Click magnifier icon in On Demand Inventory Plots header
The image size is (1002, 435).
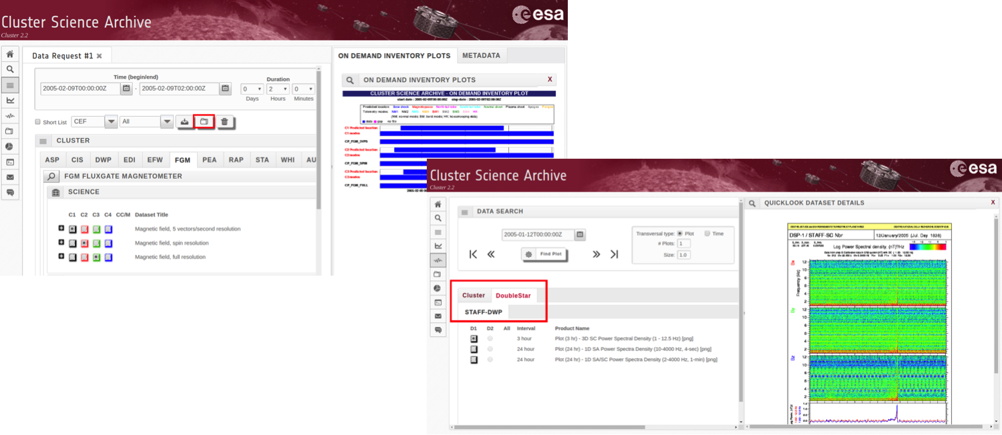click(x=349, y=80)
